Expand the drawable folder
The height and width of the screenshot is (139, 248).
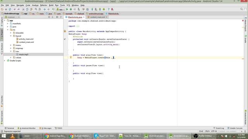(x=11, y=33)
